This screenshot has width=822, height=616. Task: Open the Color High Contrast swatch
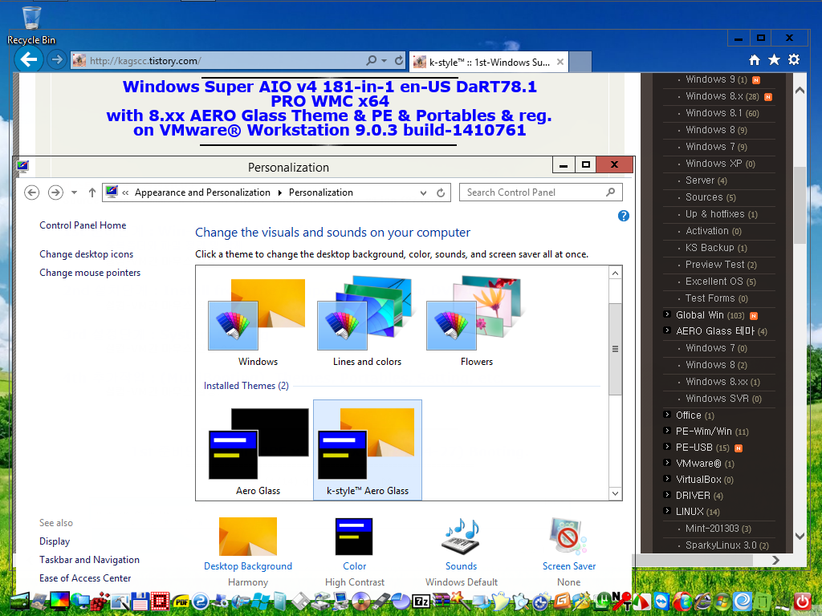click(x=354, y=537)
